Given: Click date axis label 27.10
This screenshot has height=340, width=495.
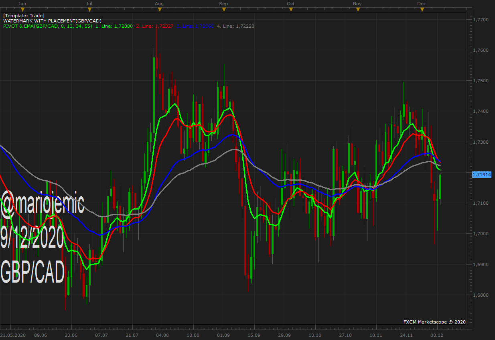Looking at the screenshot, I should (345, 335).
